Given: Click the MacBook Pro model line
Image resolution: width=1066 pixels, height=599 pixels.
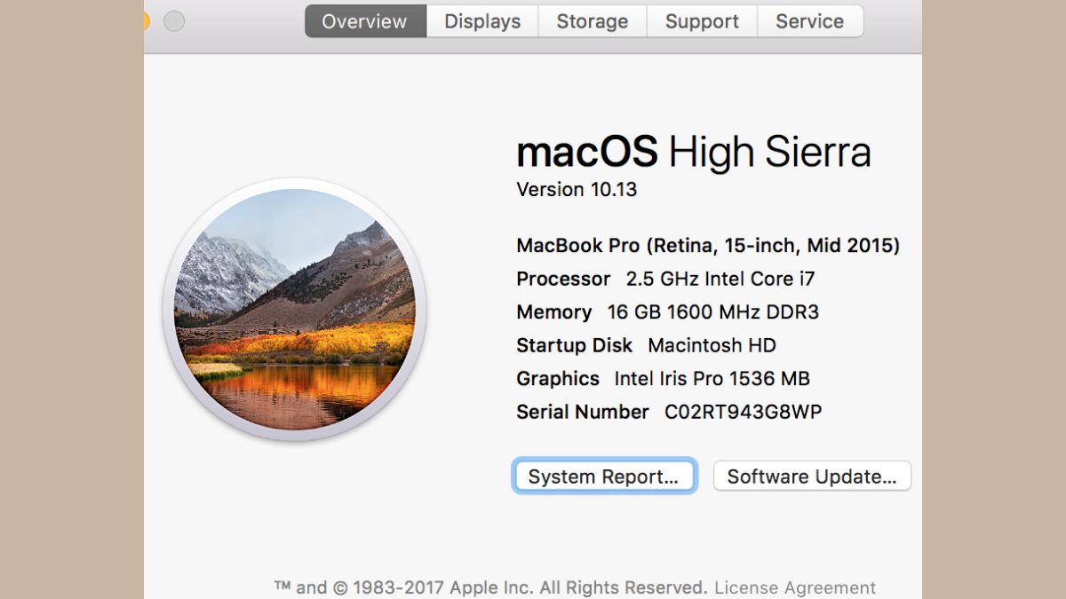Looking at the screenshot, I should (x=708, y=246).
